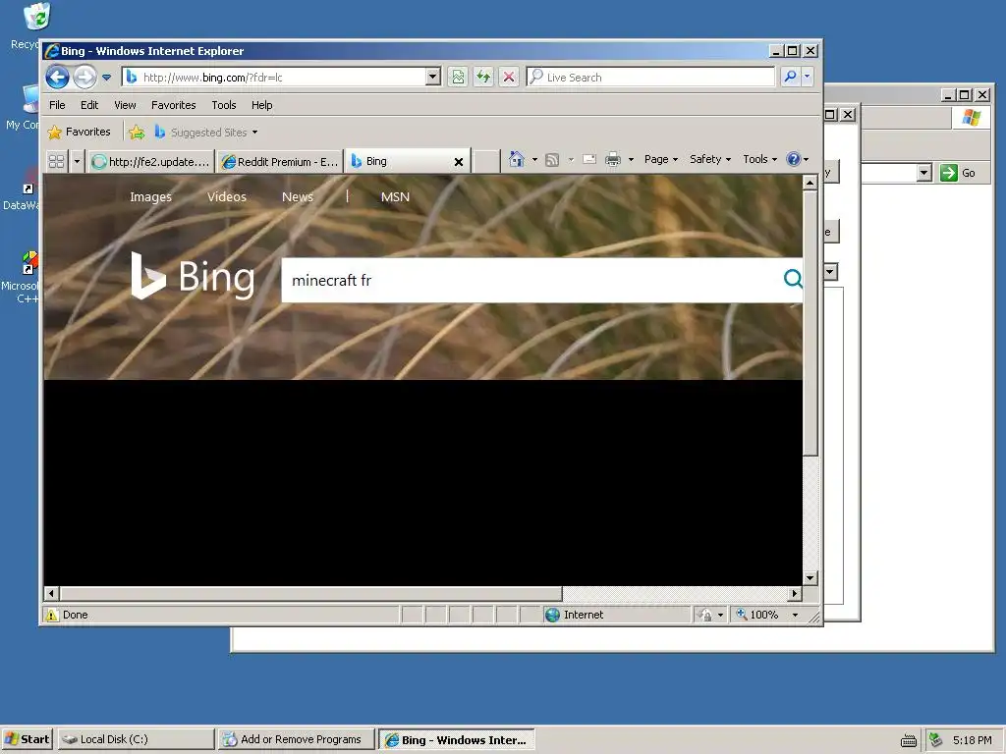Click the Bing logo
The height and width of the screenshot is (754, 1006).
click(x=193, y=276)
